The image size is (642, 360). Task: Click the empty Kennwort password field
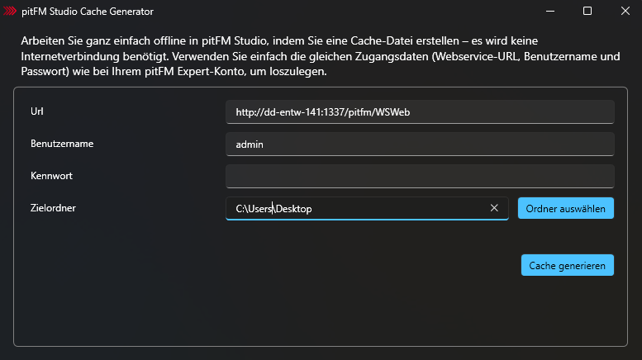click(x=420, y=177)
